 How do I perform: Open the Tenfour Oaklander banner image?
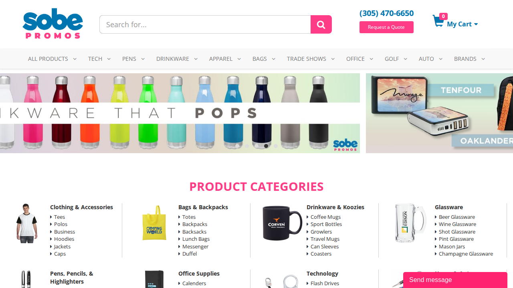click(439, 113)
